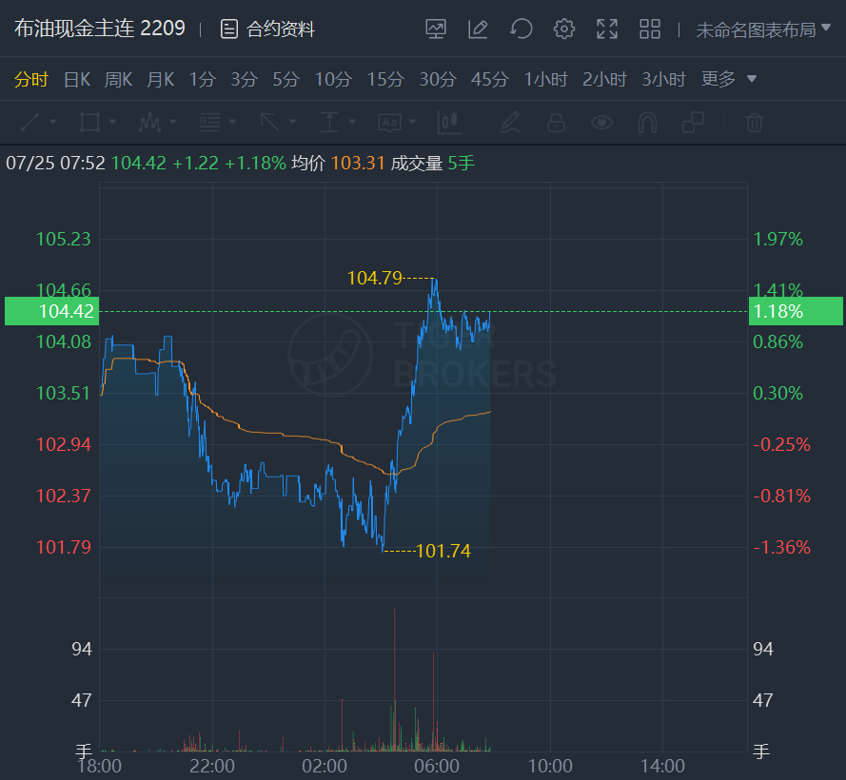
Task: Expand the line drawing tool dropdown arrow
Action: [52, 122]
